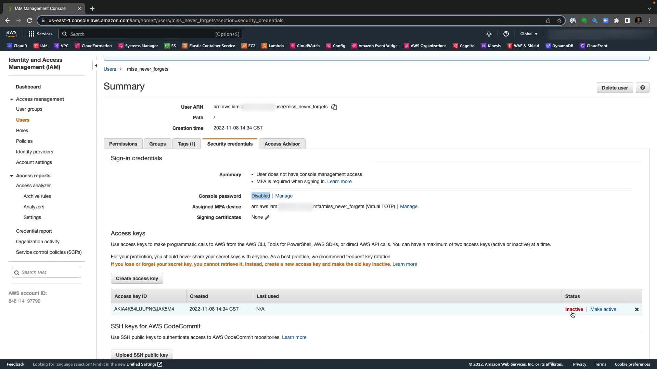Open the AWS support help icon

[506, 34]
